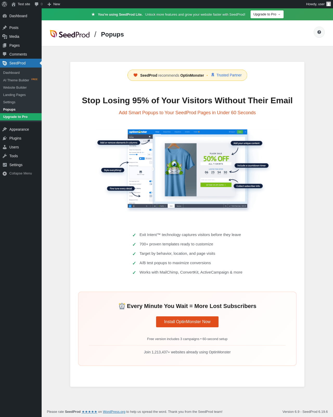333x417 pixels.
Task: Click Howdy, user account menu
Action: click(318, 4)
